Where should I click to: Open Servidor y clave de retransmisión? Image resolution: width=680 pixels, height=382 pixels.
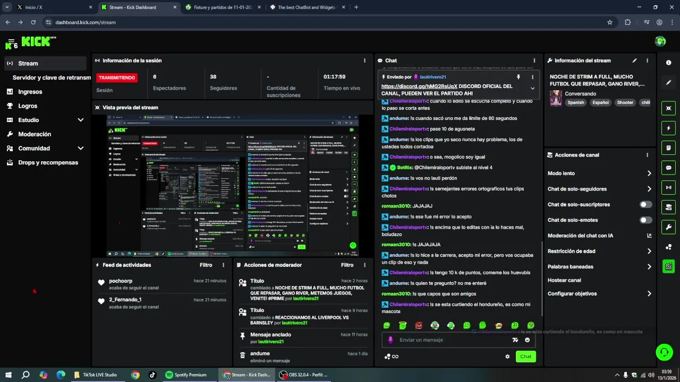(52, 77)
